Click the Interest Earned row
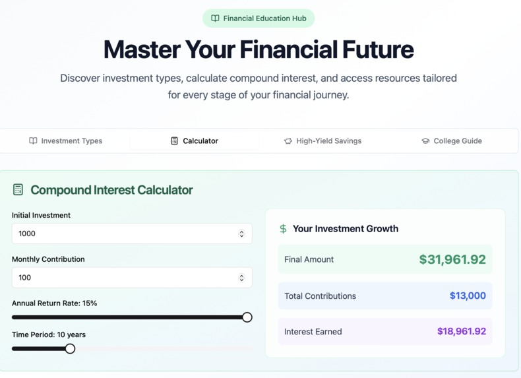 click(385, 331)
